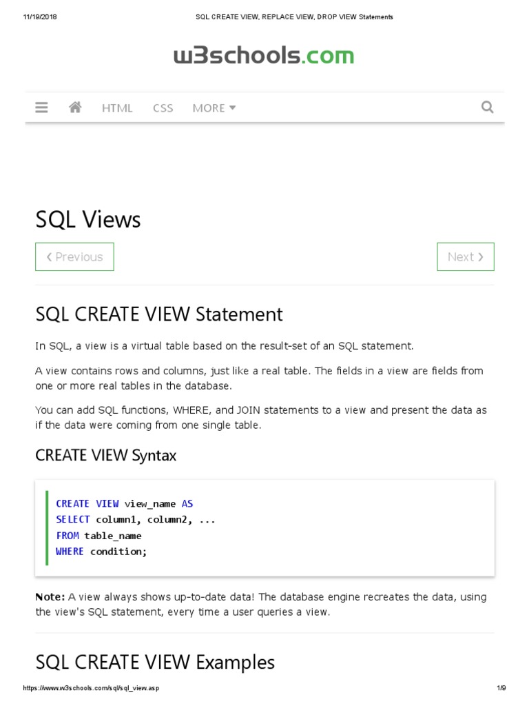Click the Note paragraph about up-to-date data
This screenshot has height=706, width=529.
(261, 604)
